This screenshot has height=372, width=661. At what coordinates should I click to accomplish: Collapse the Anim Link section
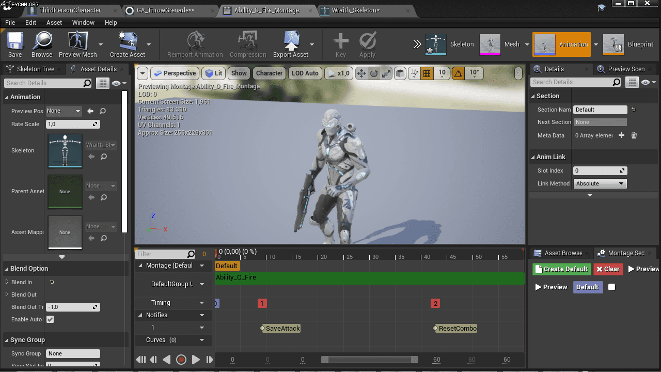[533, 157]
